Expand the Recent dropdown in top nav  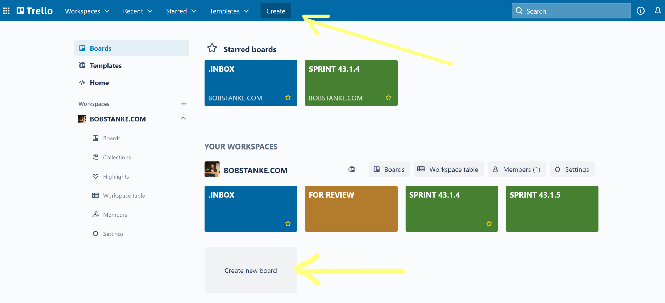[138, 11]
